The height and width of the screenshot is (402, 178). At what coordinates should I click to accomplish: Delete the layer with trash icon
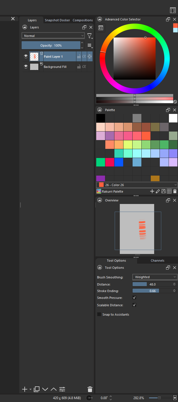coord(90,389)
